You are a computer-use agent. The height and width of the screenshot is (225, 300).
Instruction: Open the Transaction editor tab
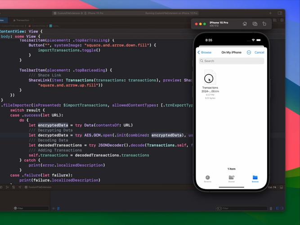click(22, 20)
